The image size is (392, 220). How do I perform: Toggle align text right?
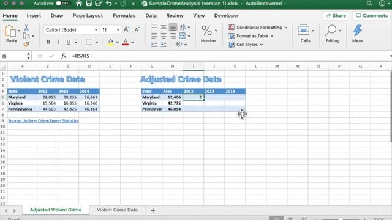(173, 35)
